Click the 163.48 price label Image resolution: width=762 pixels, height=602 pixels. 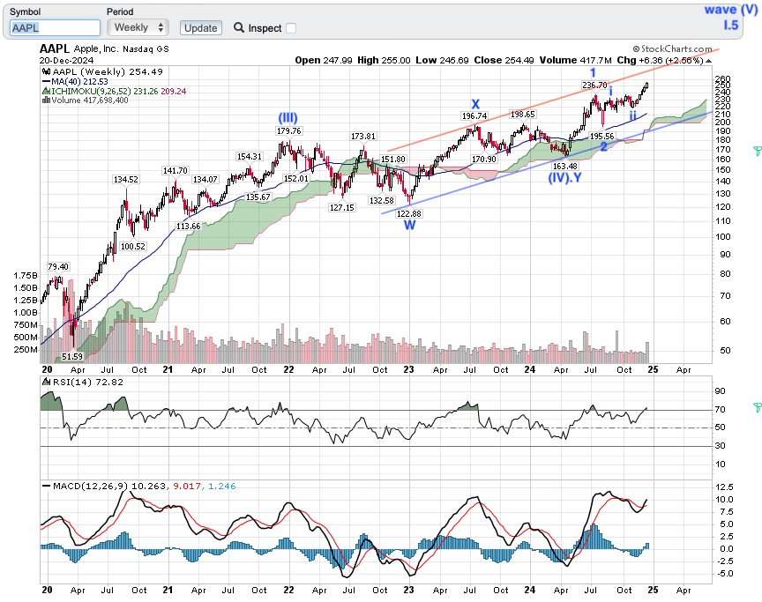(x=565, y=166)
